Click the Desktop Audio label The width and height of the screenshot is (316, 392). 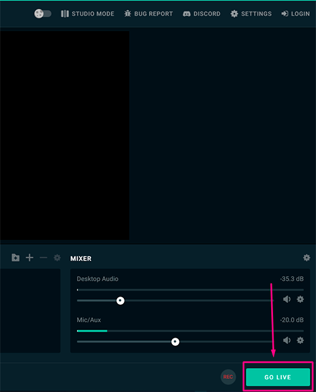[97, 279]
